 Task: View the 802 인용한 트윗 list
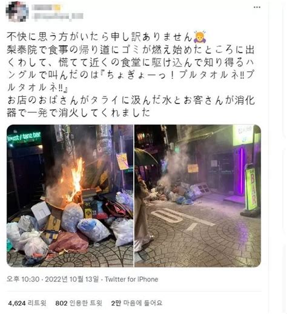(x=79, y=303)
